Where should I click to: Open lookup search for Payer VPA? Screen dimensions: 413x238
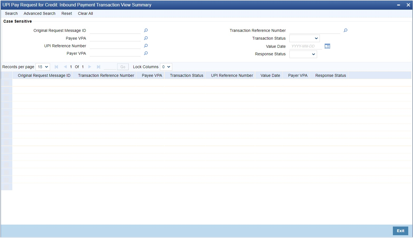pyautogui.click(x=146, y=53)
